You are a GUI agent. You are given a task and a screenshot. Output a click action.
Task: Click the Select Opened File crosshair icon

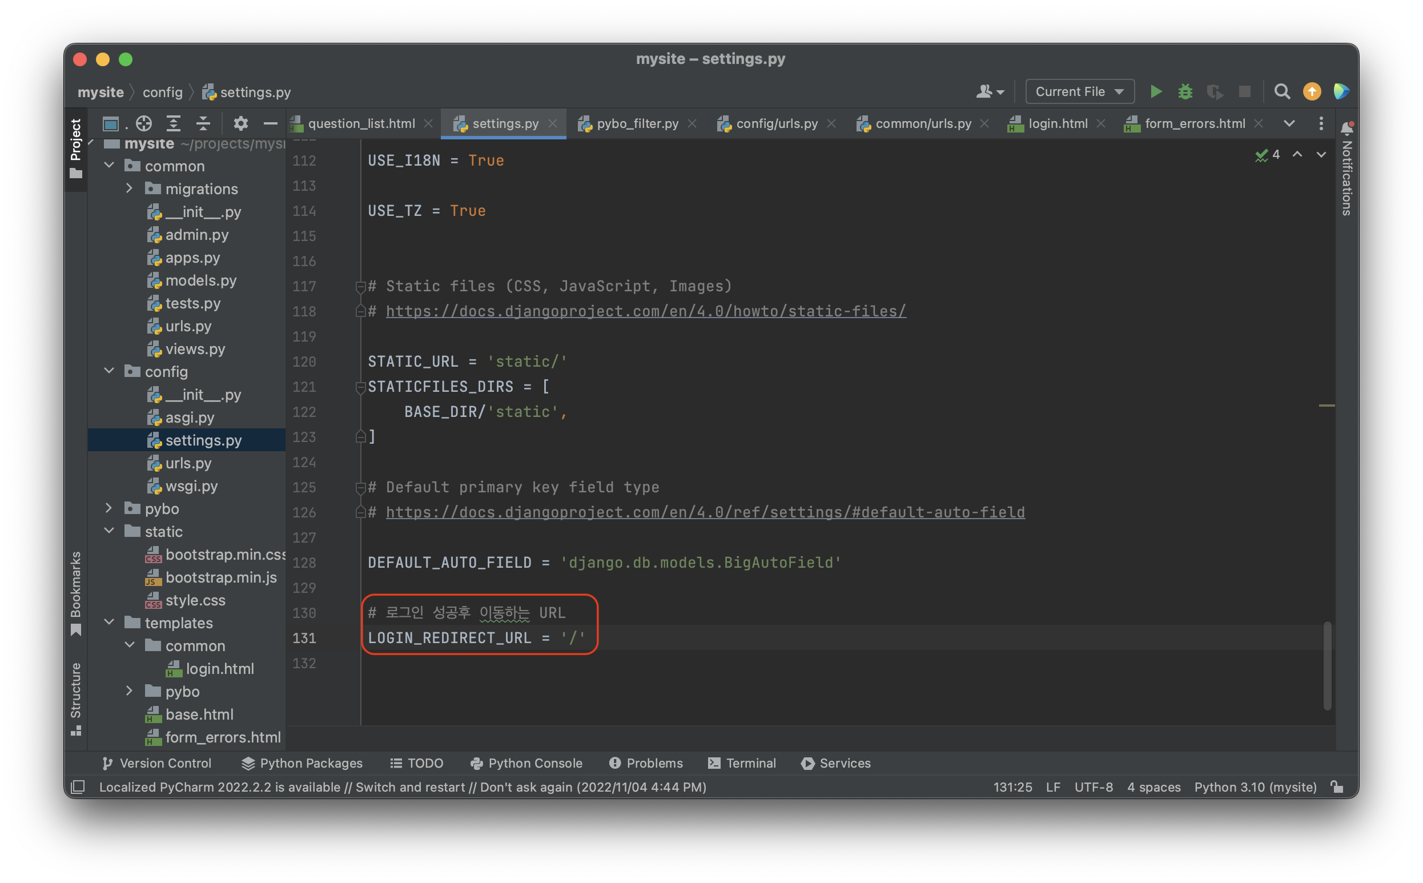coord(143,123)
